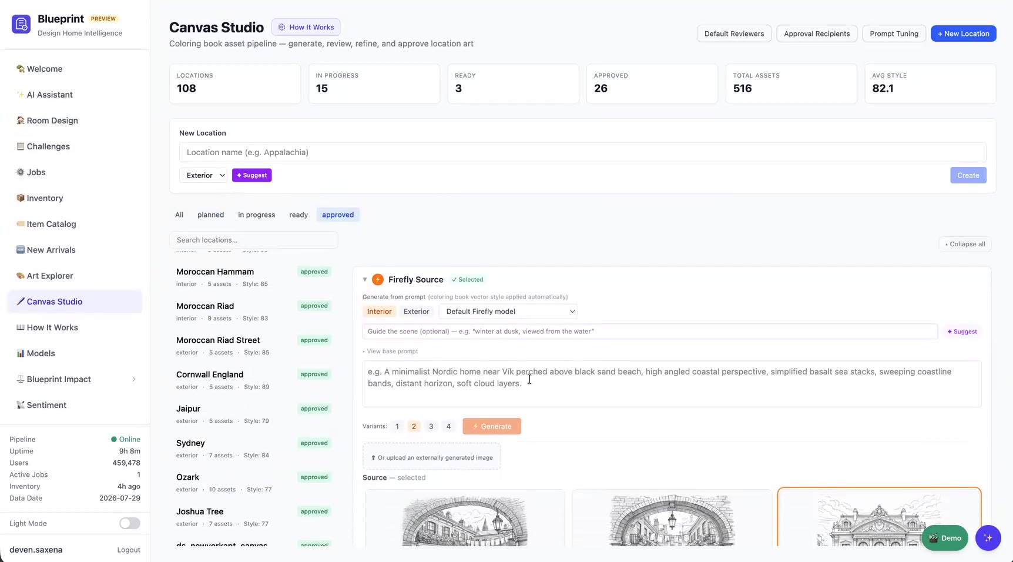Click the Jobs gear icon
Viewport: 1013px width, 562px height.
coord(21,172)
